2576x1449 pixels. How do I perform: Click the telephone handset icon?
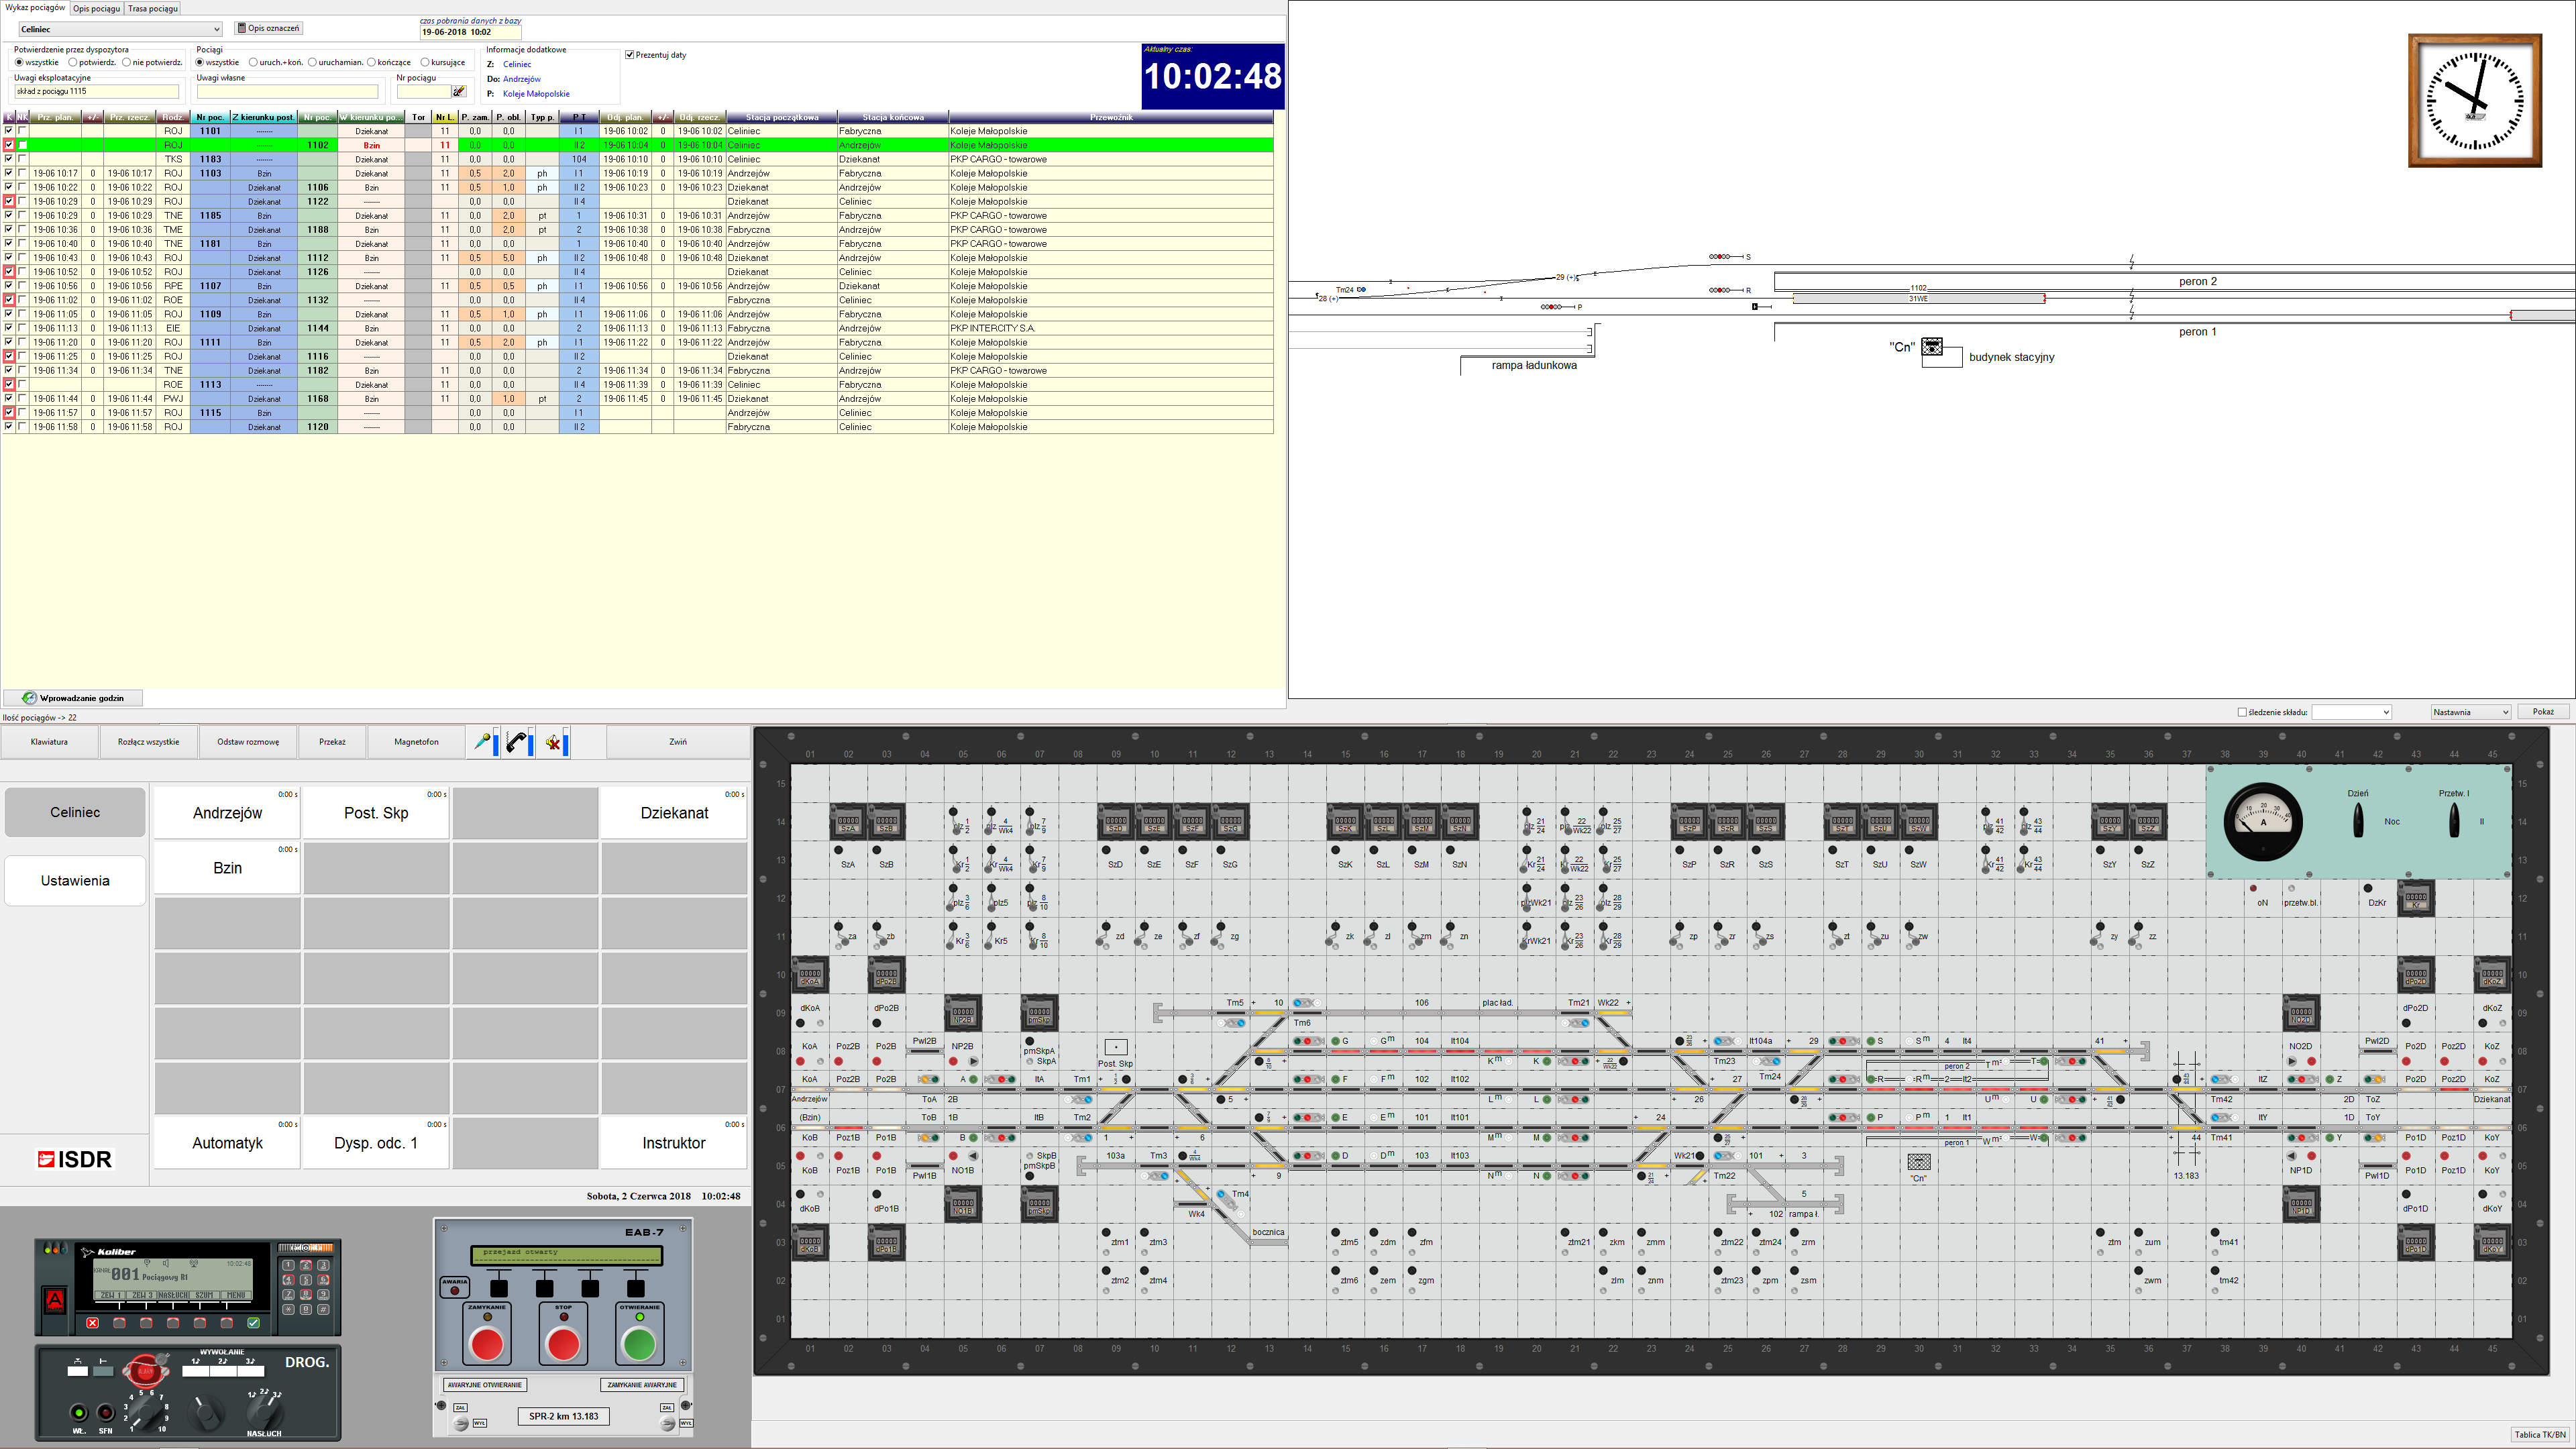pyautogui.click(x=518, y=742)
